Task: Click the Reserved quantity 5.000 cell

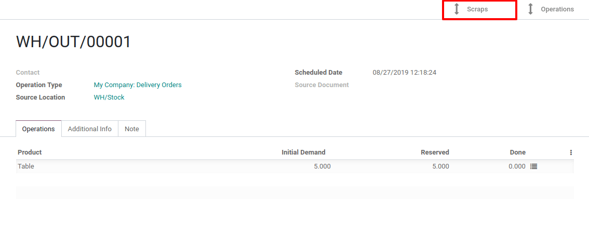Action: click(x=440, y=166)
